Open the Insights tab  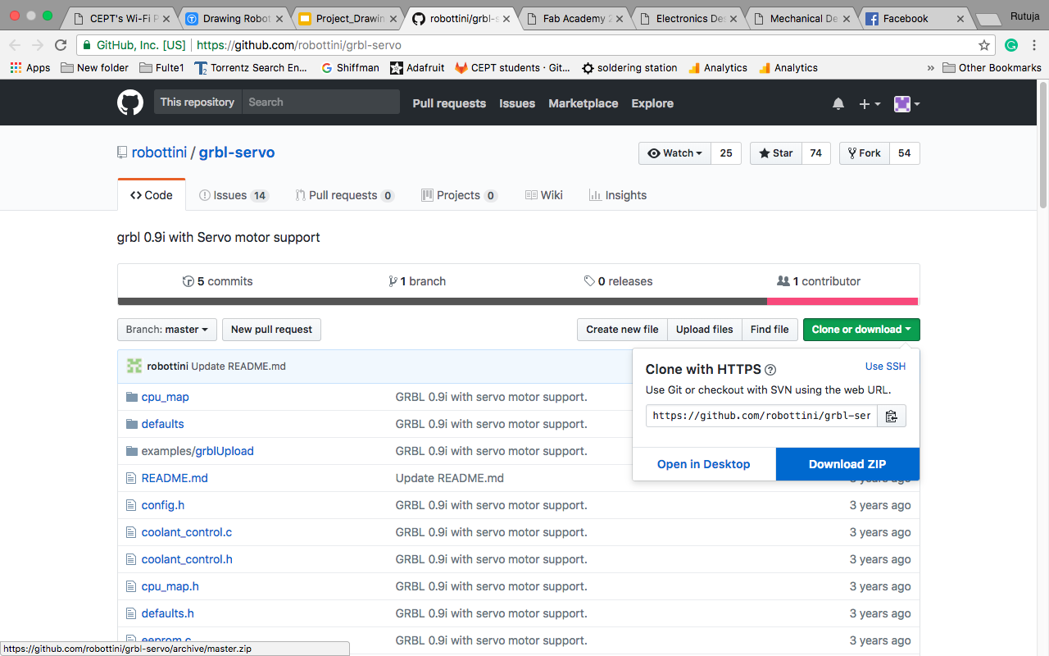pos(618,195)
